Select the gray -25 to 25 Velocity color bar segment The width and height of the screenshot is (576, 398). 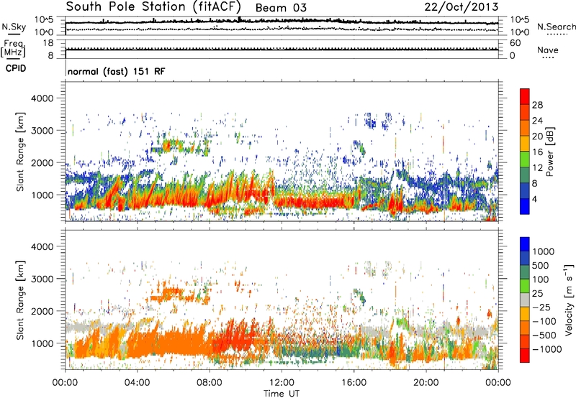pyautogui.click(x=525, y=300)
